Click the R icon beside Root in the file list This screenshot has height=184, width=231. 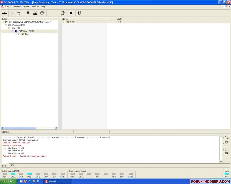(x=67, y=22)
